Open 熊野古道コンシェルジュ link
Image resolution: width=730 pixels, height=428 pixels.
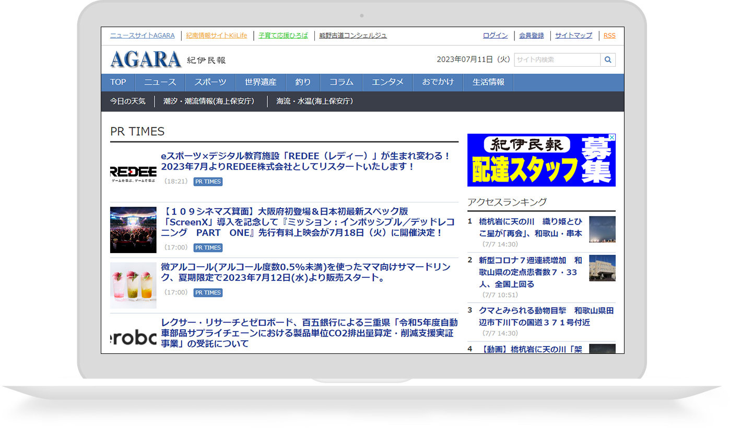[x=353, y=35]
